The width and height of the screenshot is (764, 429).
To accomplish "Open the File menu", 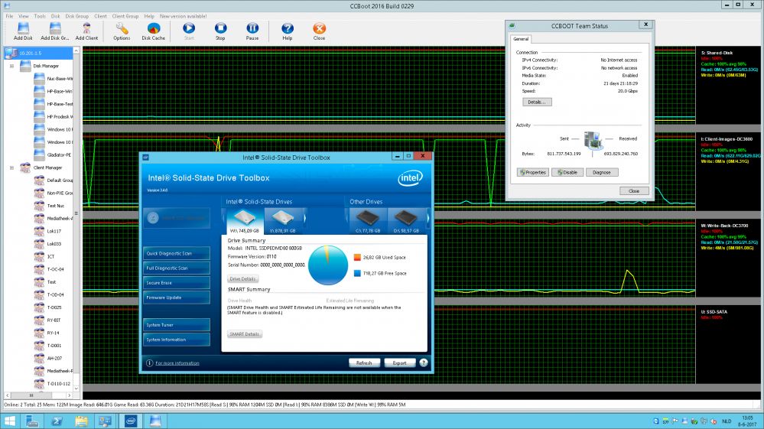I will coord(9,16).
